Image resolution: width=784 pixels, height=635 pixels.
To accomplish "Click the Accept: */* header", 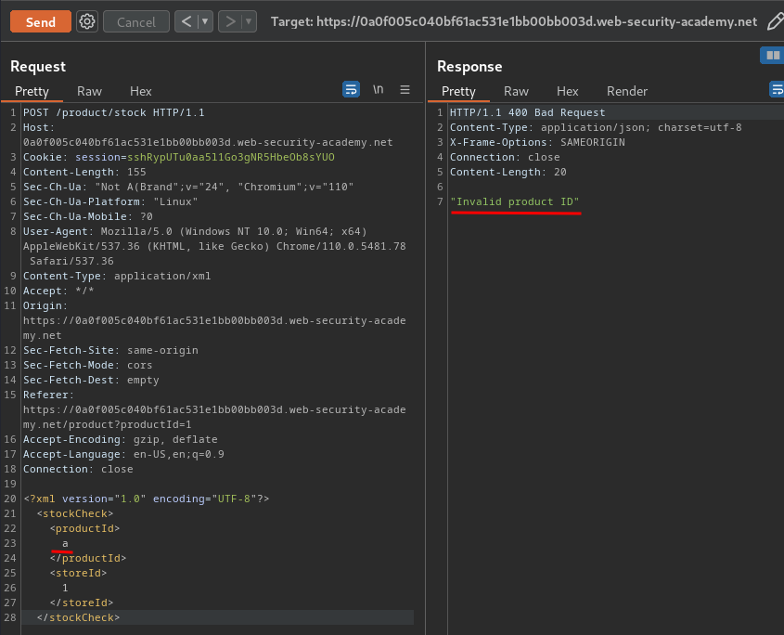I will (x=58, y=292).
